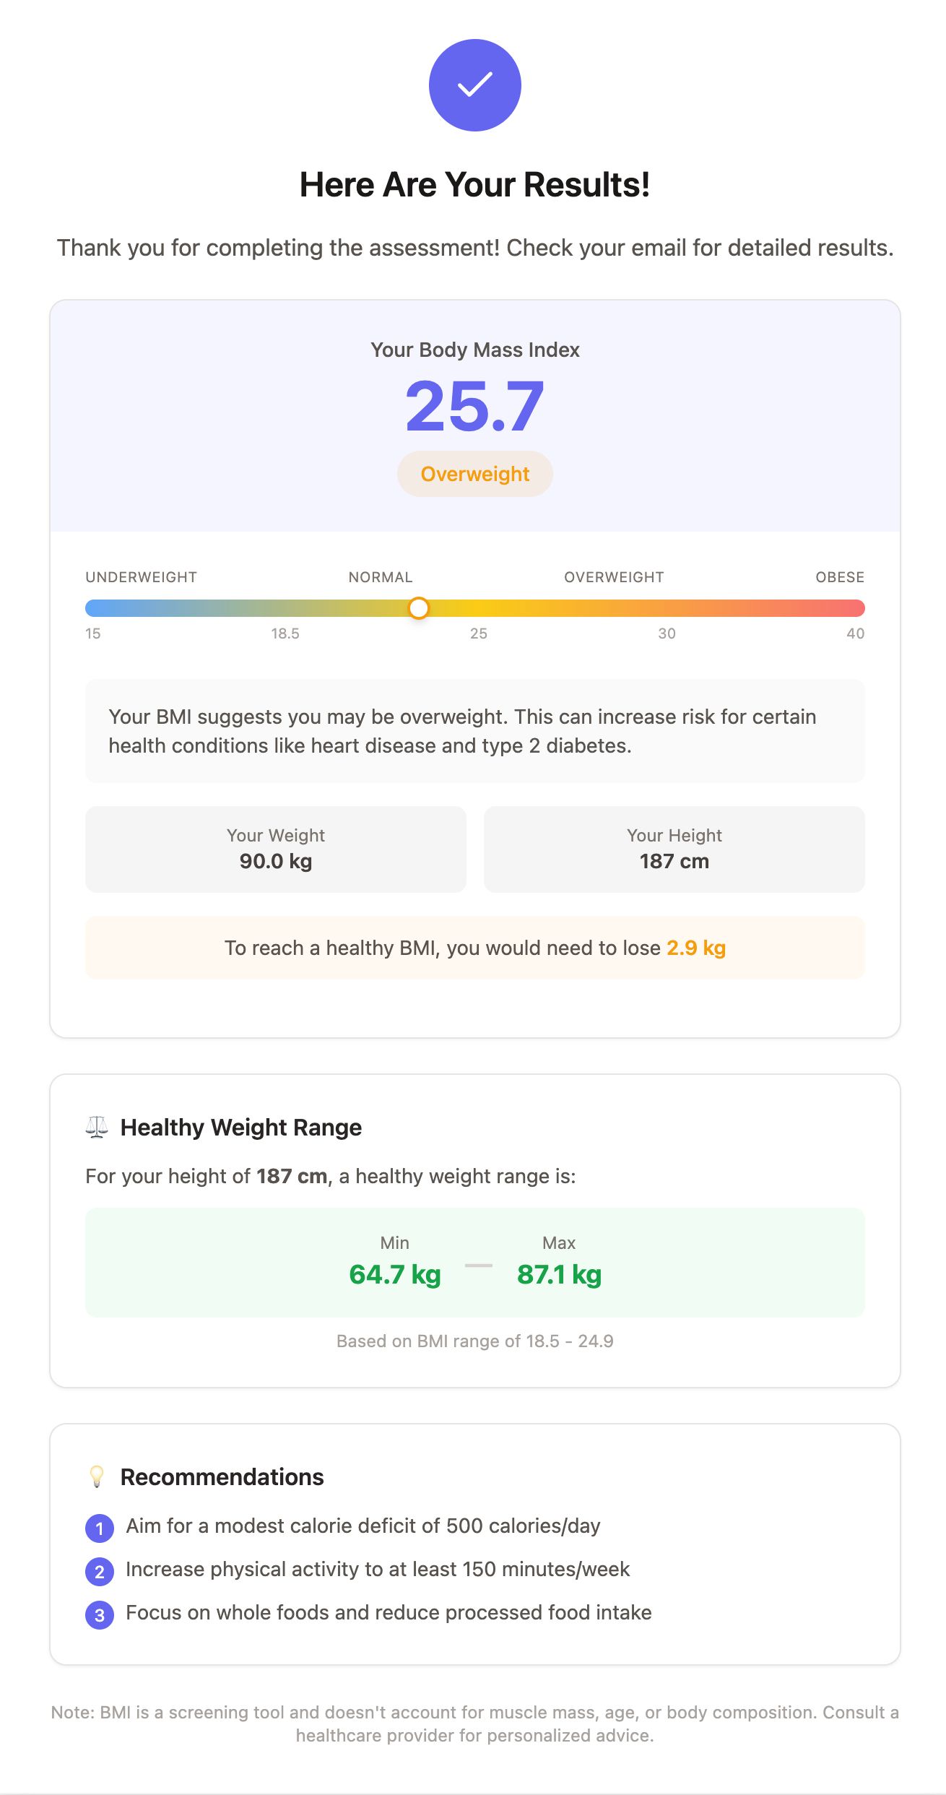Image resolution: width=946 pixels, height=1795 pixels.
Task: Click the calorie deficit recommendation text
Action: 363,1526
